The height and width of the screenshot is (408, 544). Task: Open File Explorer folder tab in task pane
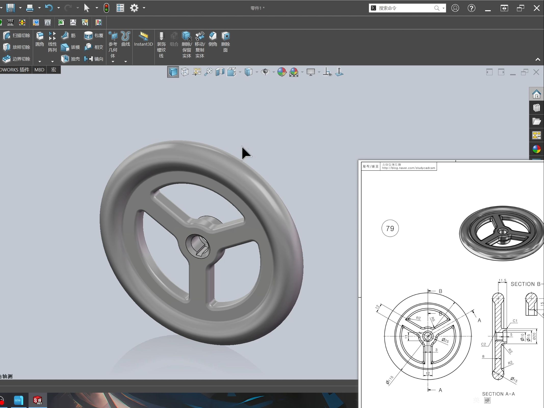pyautogui.click(x=536, y=122)
